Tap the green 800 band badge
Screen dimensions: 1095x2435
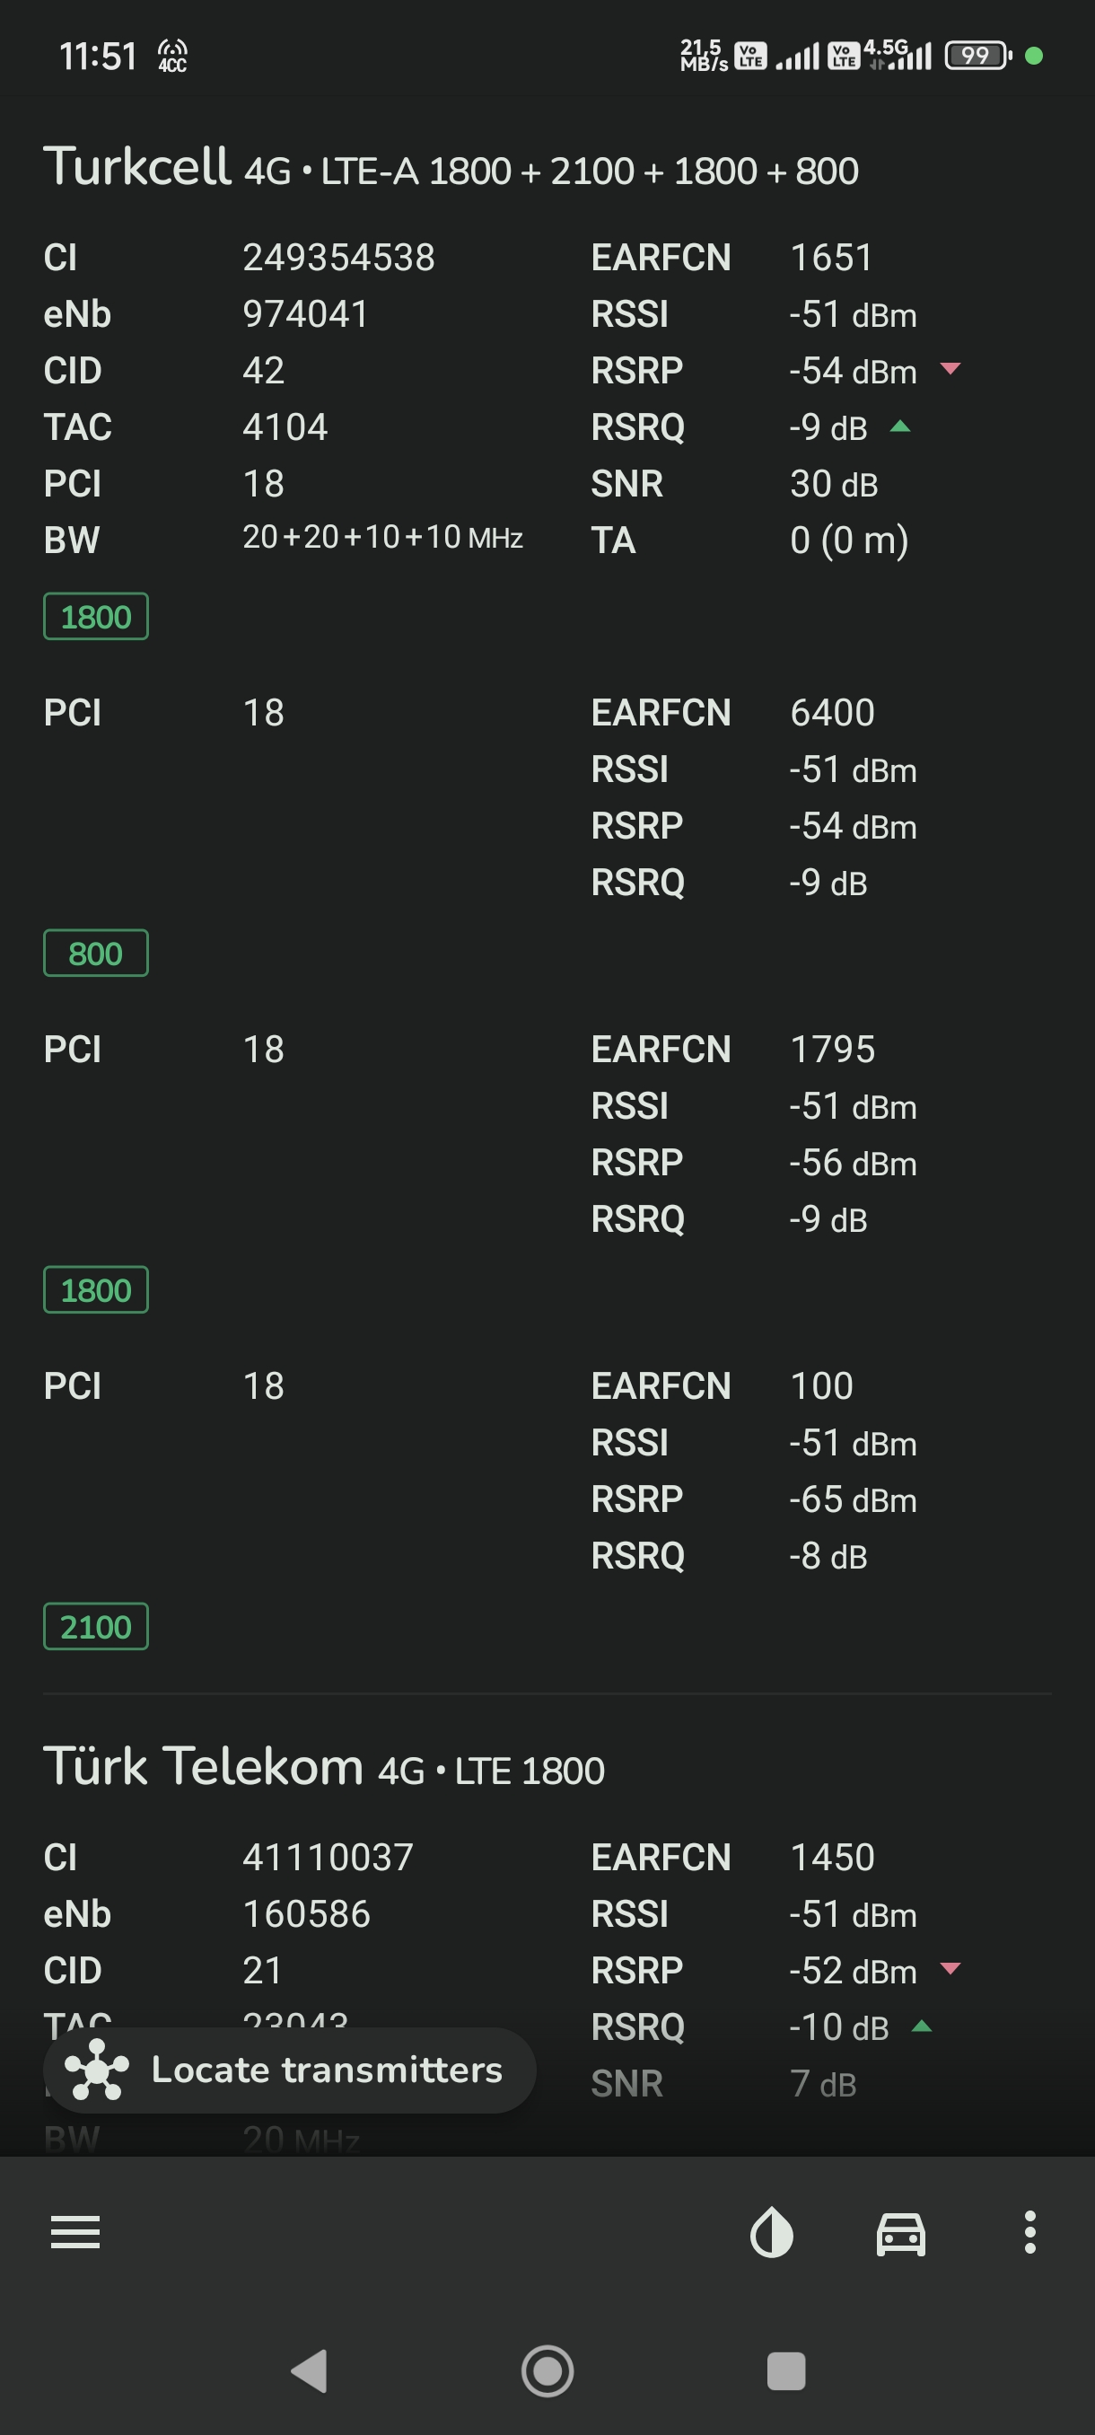pyautogui.click(x=95, y=953)
